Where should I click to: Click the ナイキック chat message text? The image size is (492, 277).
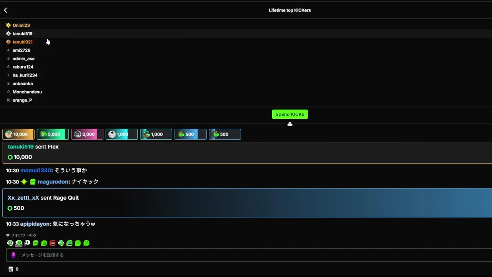pos(85,182)
